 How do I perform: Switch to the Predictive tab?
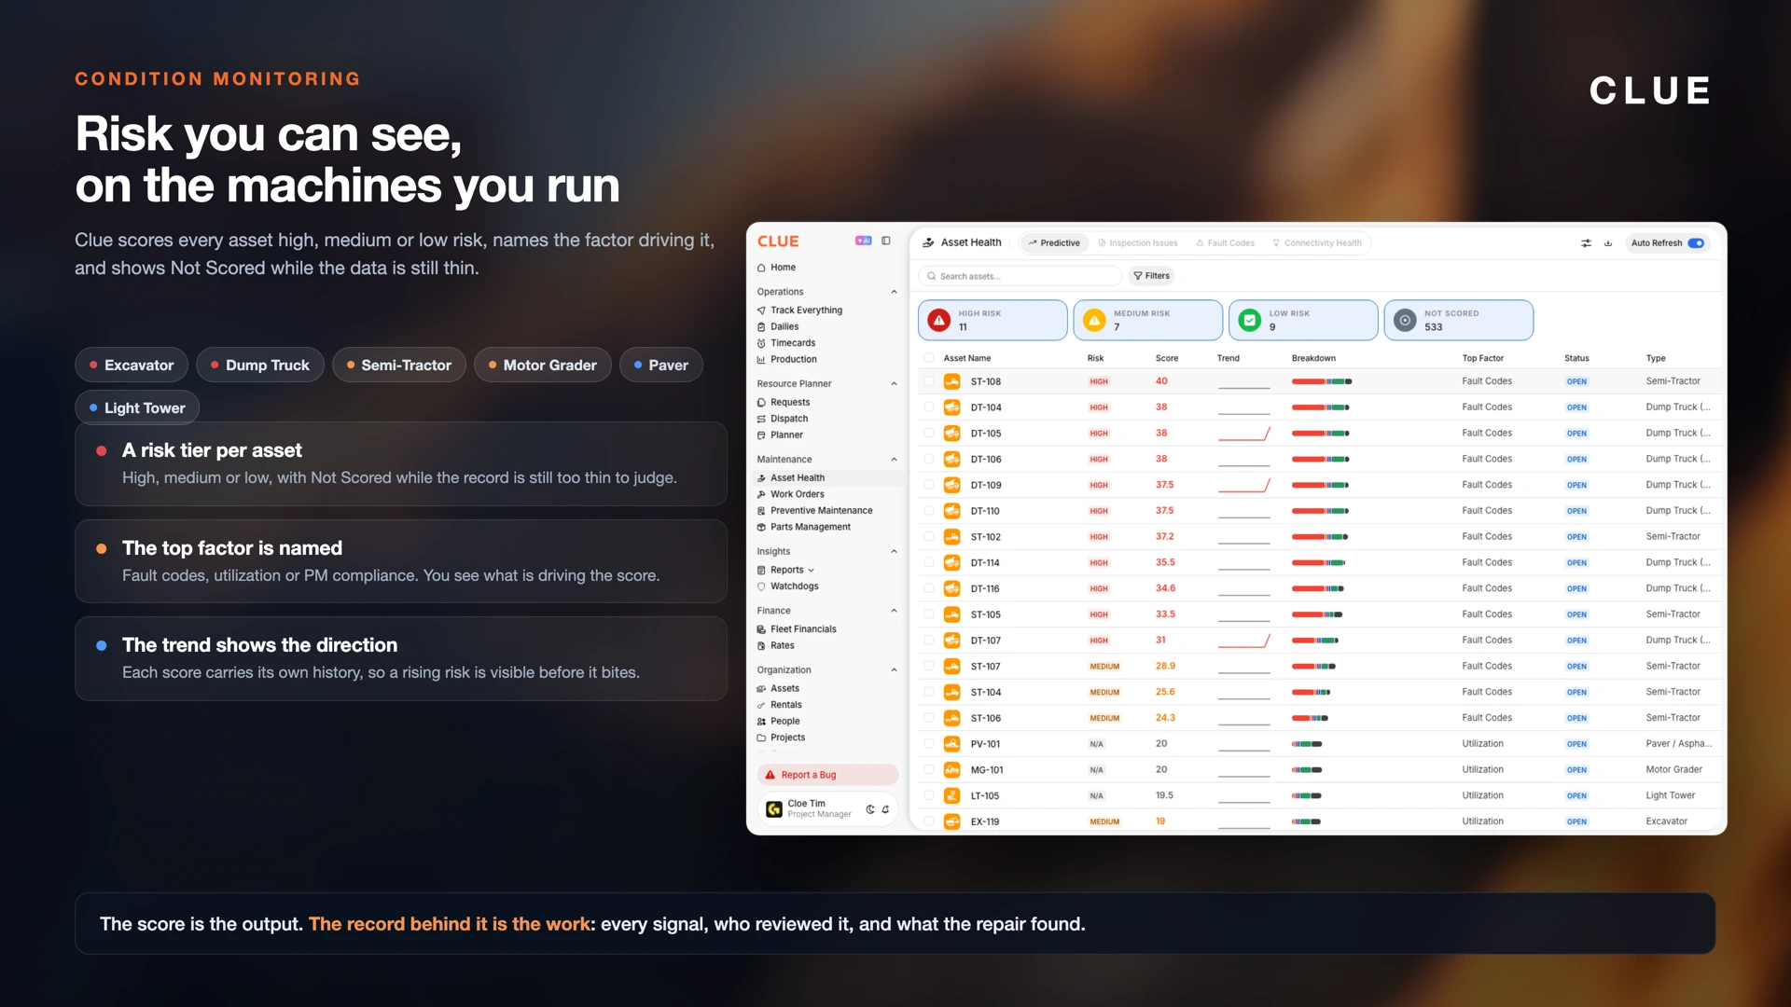[1054, 243]
